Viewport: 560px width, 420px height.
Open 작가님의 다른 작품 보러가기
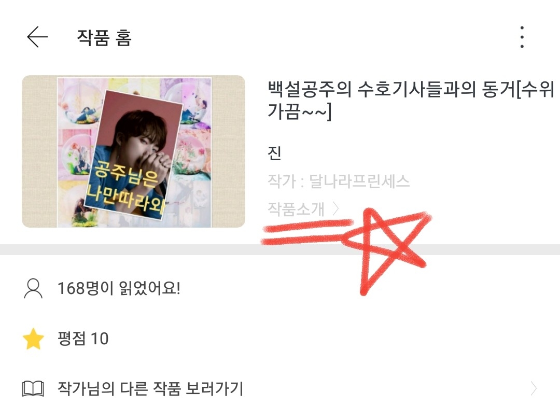[150, 388]
